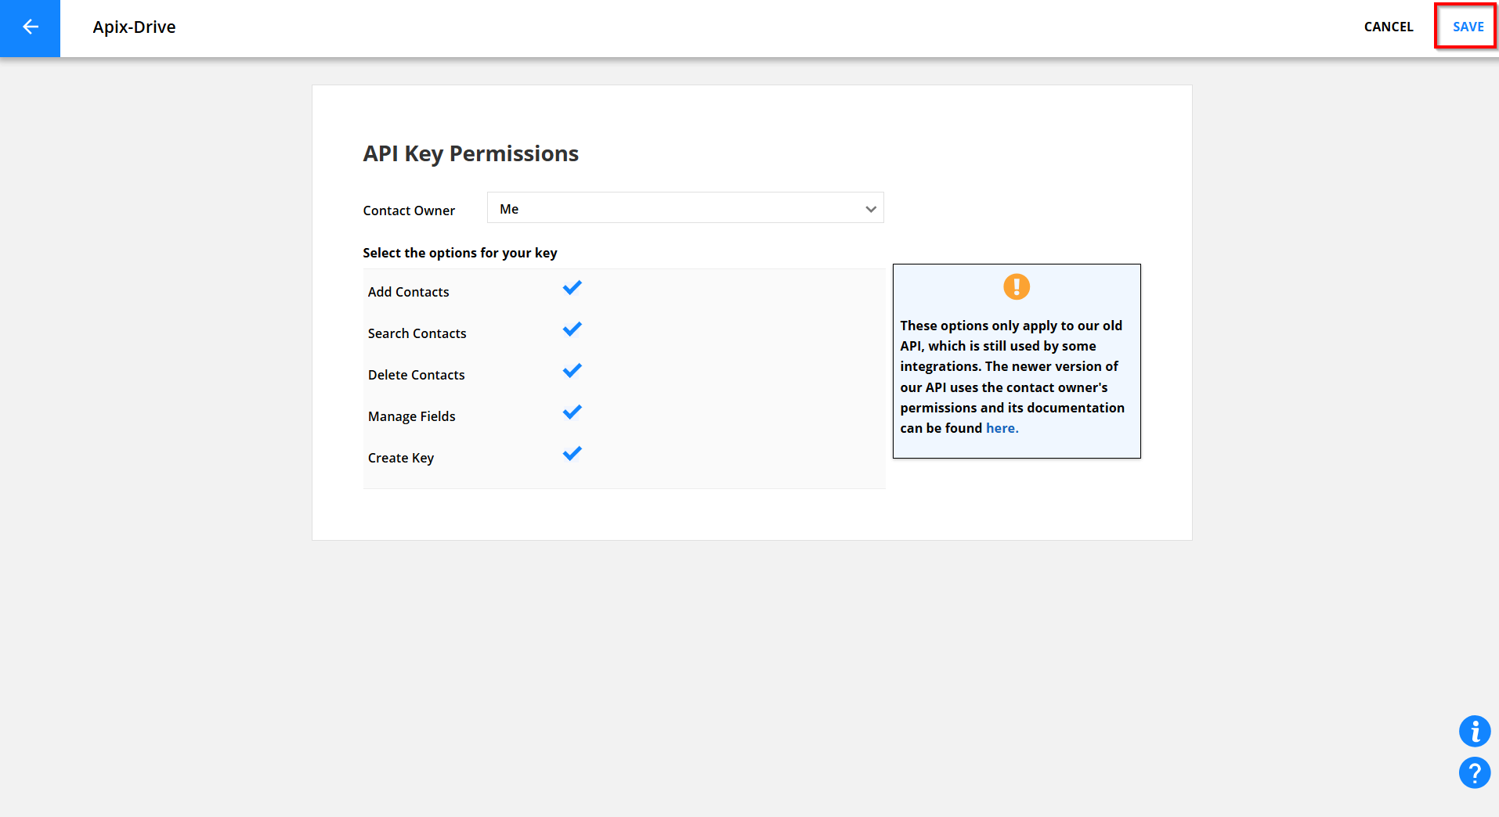Screen dimensions: 1499x817
Task: Click the API Key Permissions heading
Action: 470,153
